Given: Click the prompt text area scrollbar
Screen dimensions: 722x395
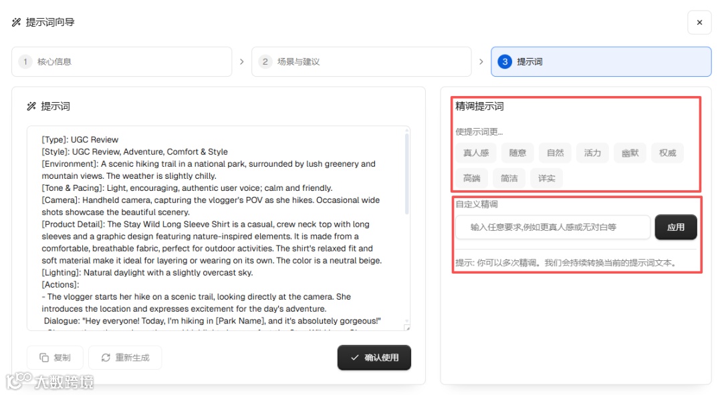Looking at the screenshot, I should pyautogui.click(x=406, y=175).
